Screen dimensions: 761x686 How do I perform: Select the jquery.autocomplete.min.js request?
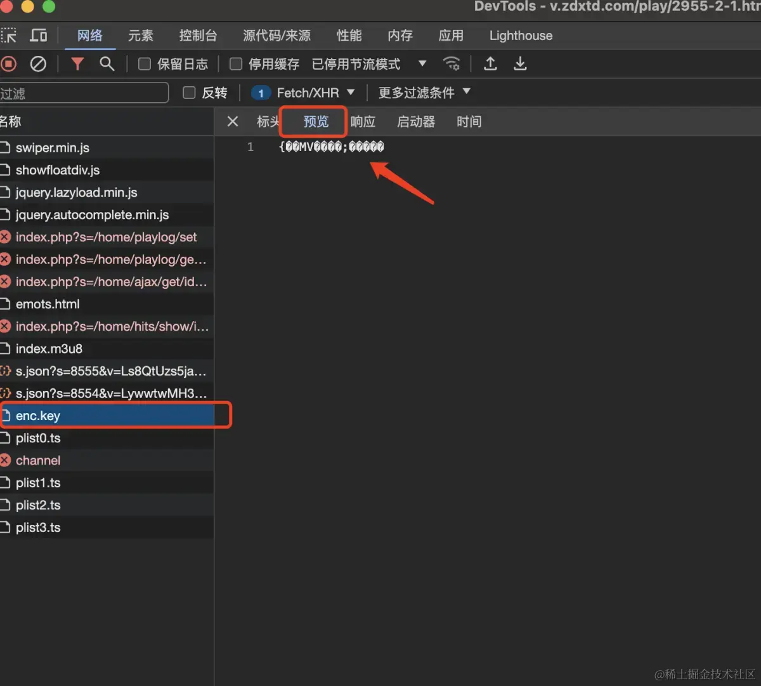(x=107, y=214)
